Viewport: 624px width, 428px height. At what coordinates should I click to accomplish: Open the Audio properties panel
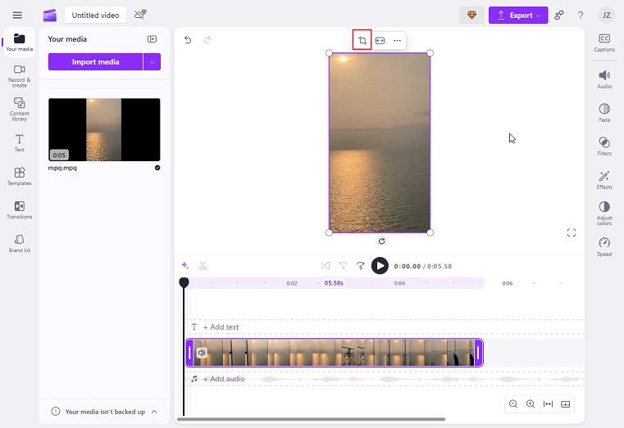(604, 79)
